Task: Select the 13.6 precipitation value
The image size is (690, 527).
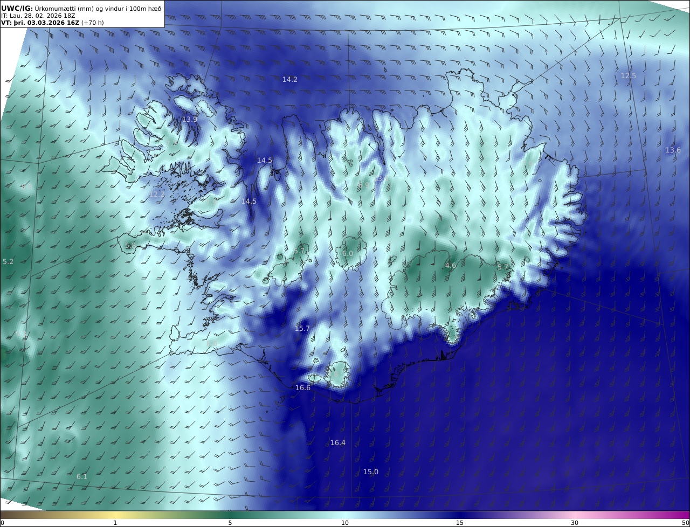Action: coord(673,150)
